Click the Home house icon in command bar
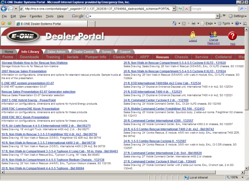 [x=174, y=24]
